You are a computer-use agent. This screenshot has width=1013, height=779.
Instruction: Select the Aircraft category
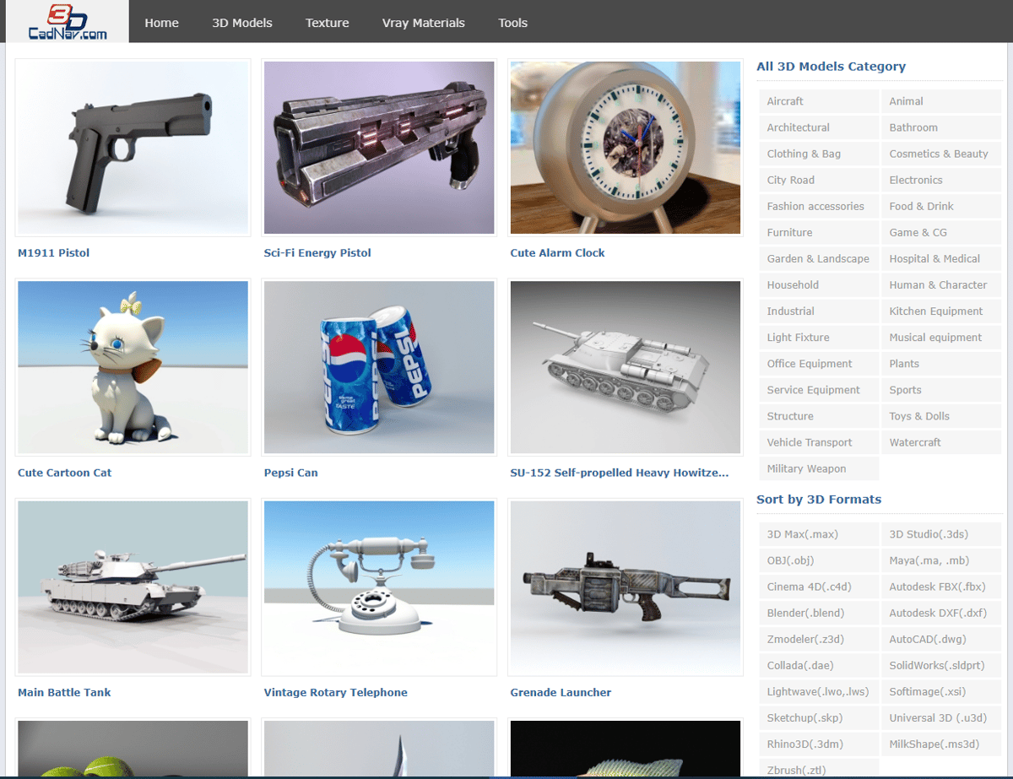pyautogui.click(x=819, y=101)
